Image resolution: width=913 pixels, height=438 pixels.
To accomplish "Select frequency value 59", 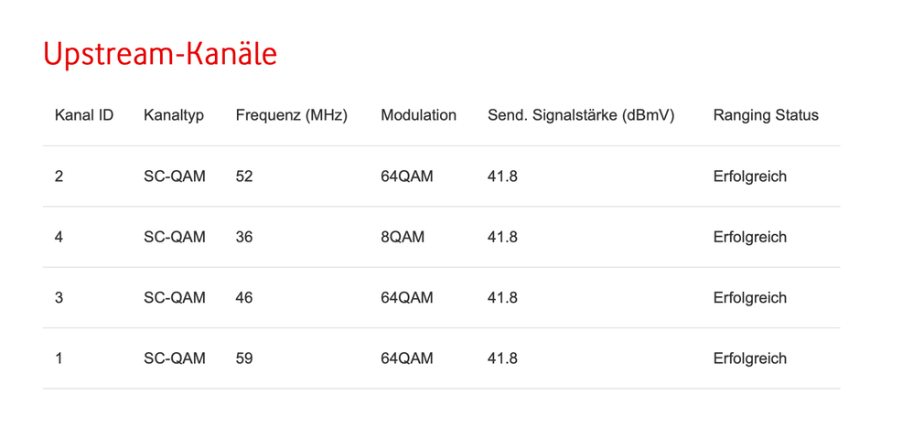I will pyautogui.click(x=244, y=358).
